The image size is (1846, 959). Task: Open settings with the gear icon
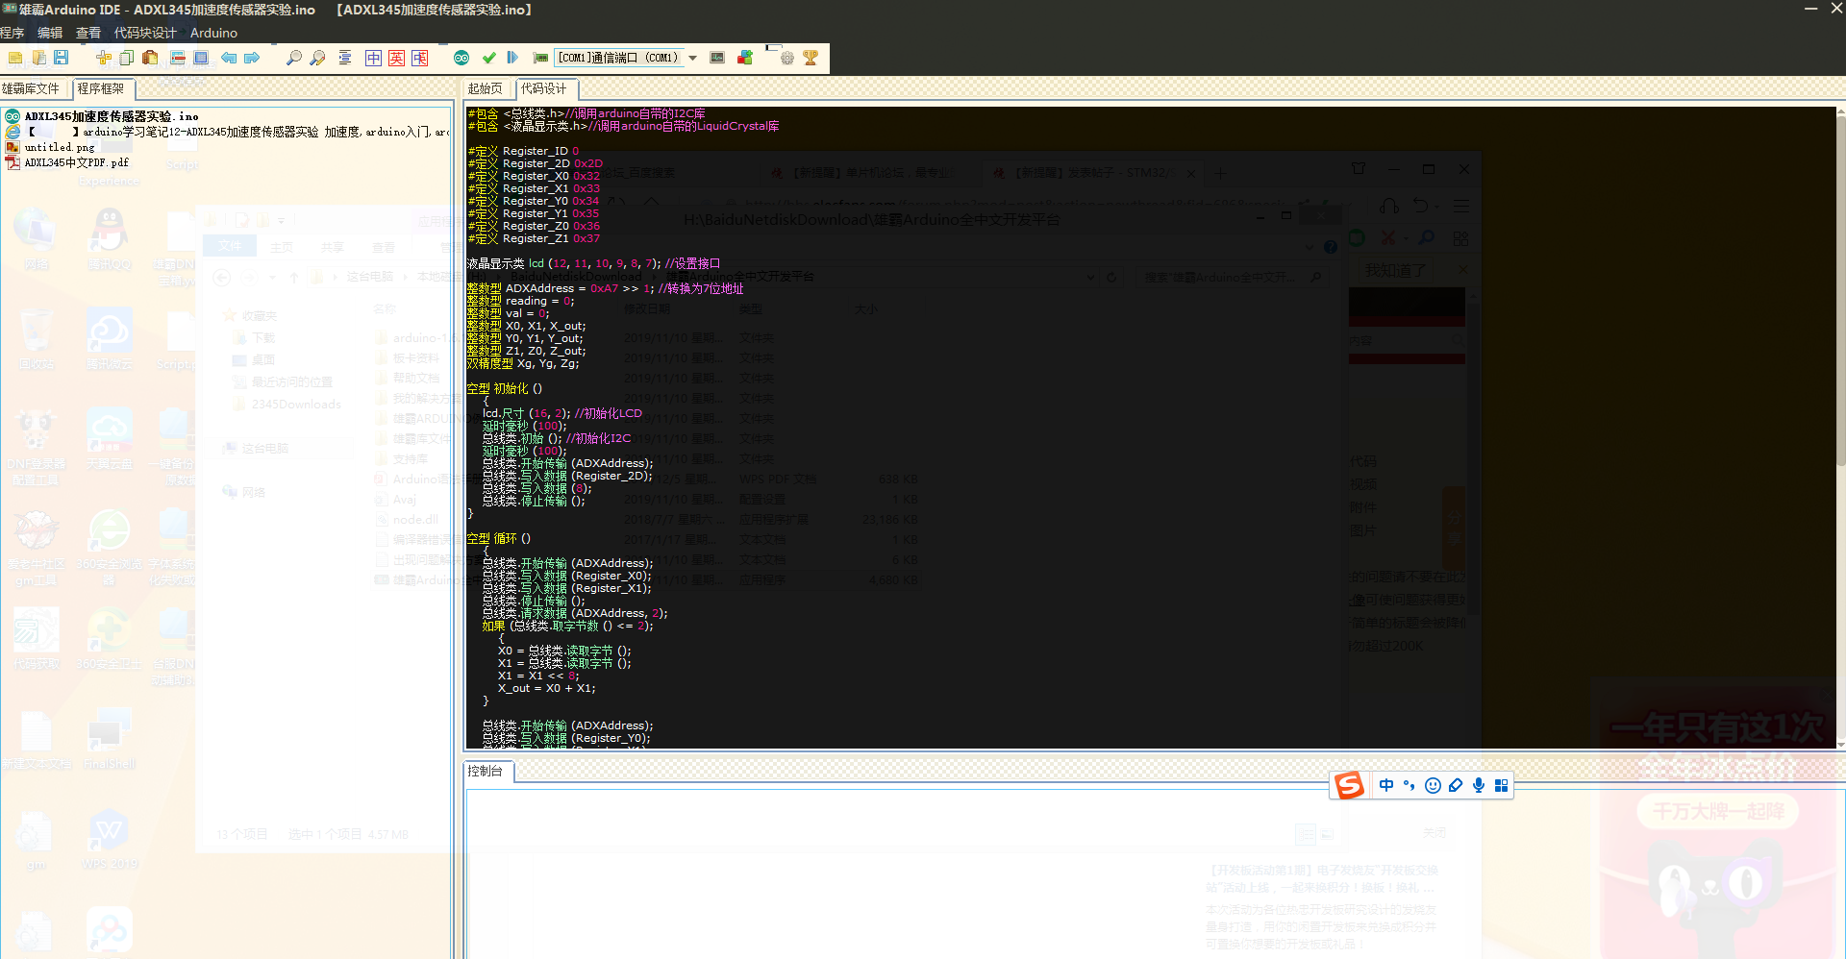(787, 58)
